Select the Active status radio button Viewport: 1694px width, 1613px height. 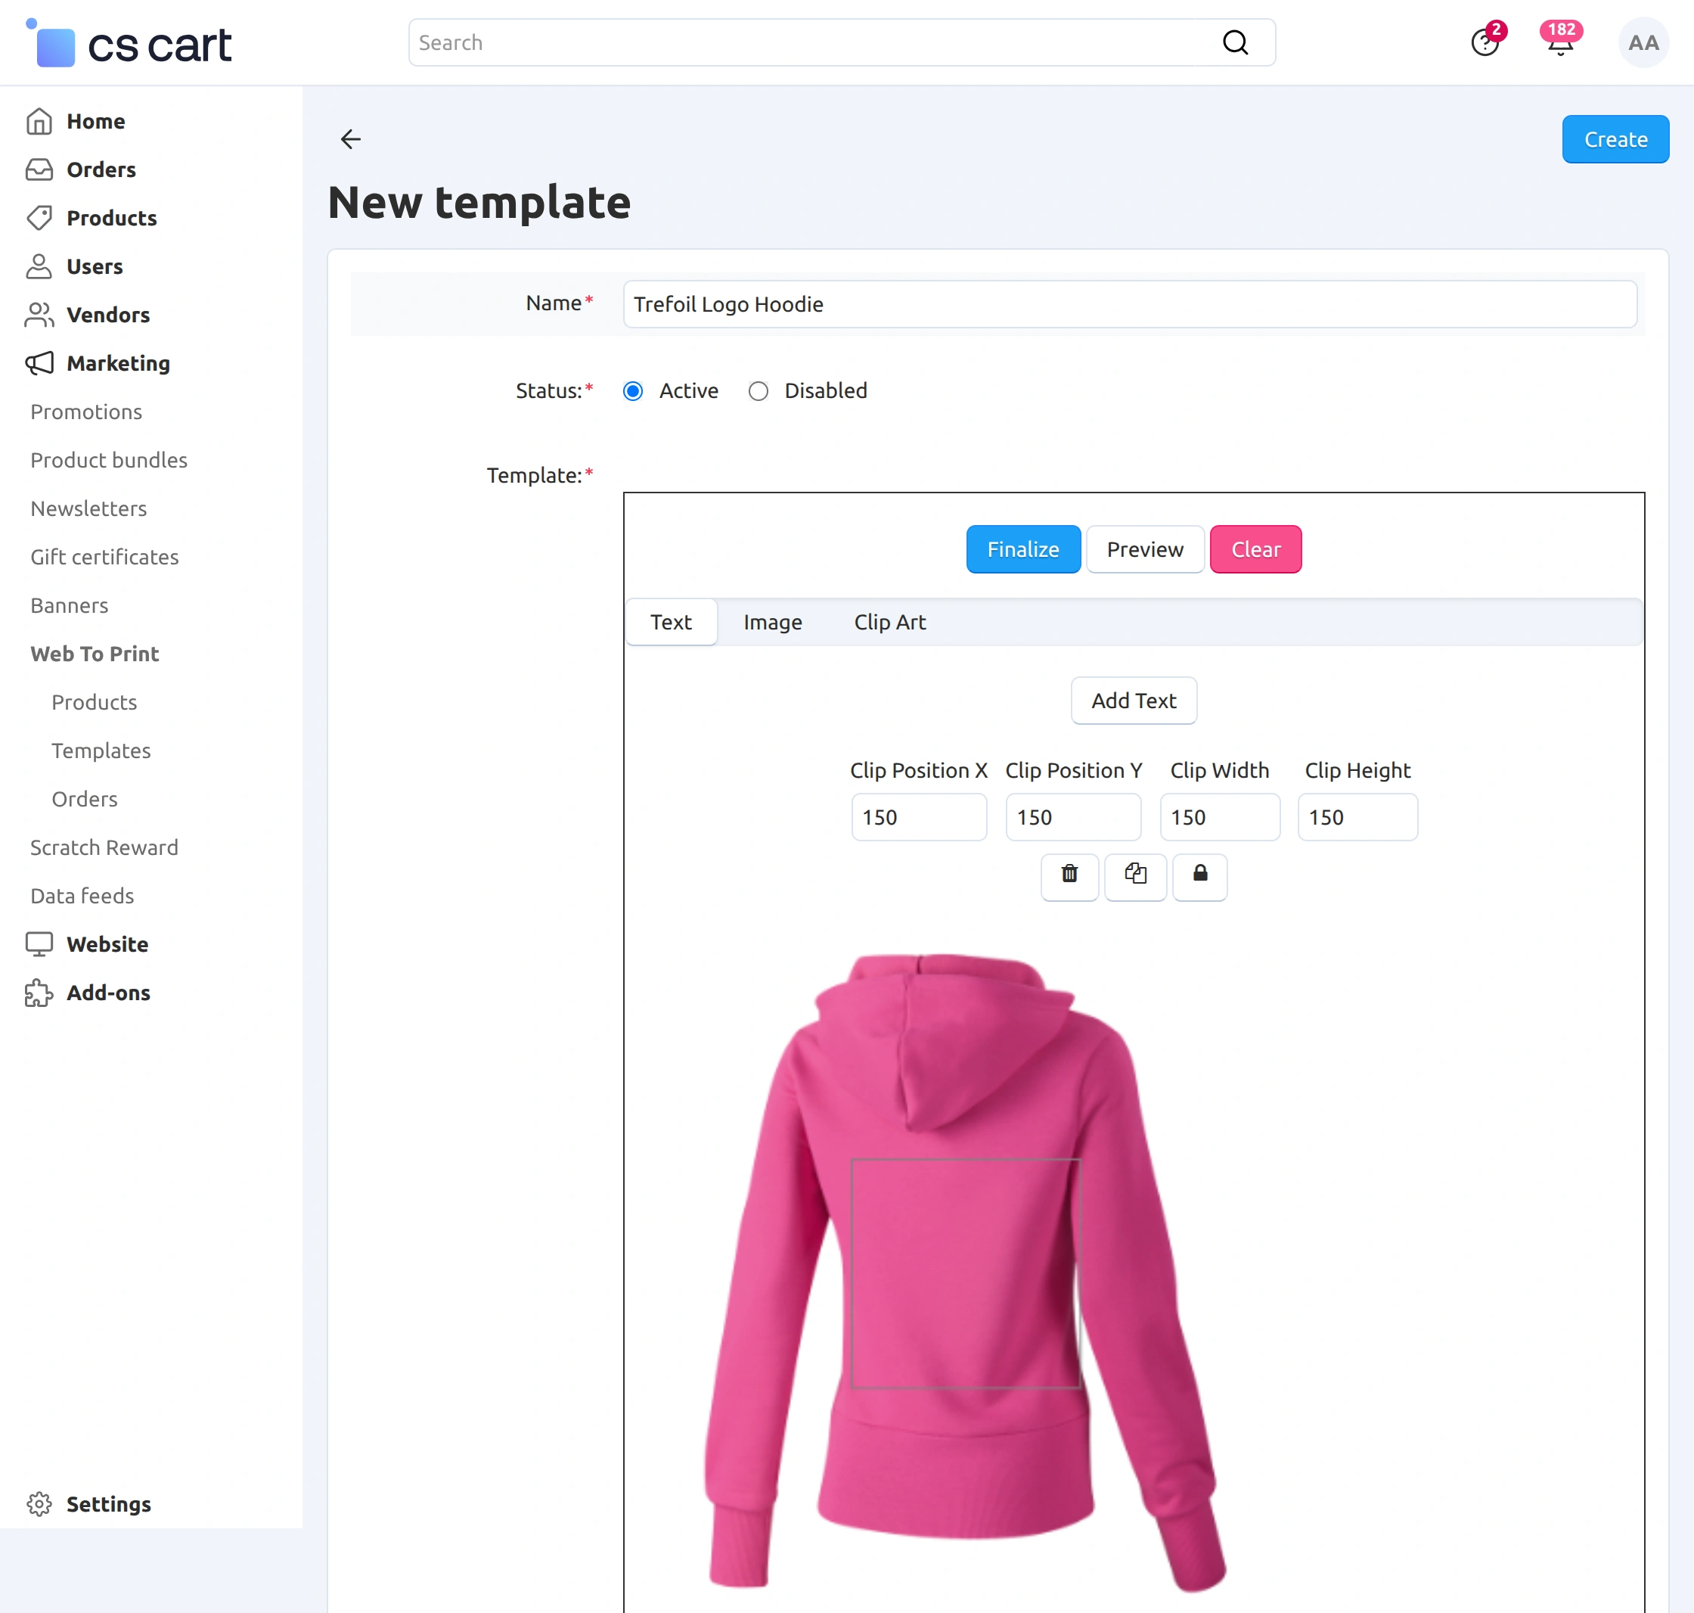pyautogui.click(x=634, y=391)
